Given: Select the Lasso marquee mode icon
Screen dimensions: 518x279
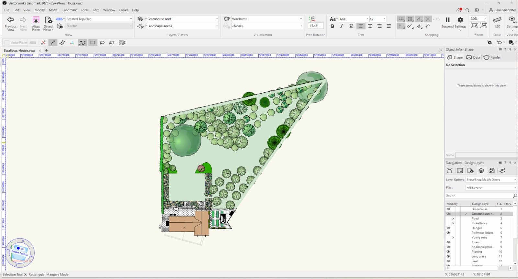Looking at the screenshot, I should pyautogui.click(x=102, y=42).
